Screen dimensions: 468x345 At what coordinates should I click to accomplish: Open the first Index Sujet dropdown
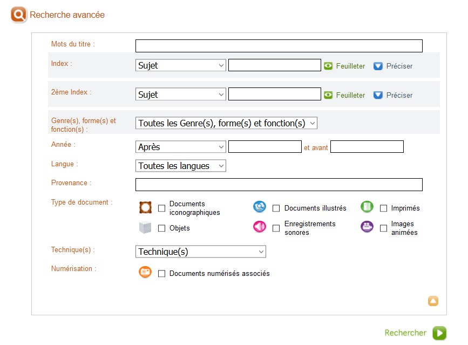pyautogui.click(x=180, y=66)
